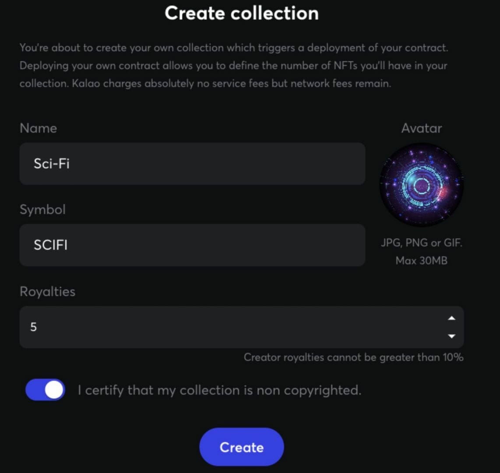The image size is (500, 473).
Task: Select the Symbol field containing SCIFI
Action: 192,245
